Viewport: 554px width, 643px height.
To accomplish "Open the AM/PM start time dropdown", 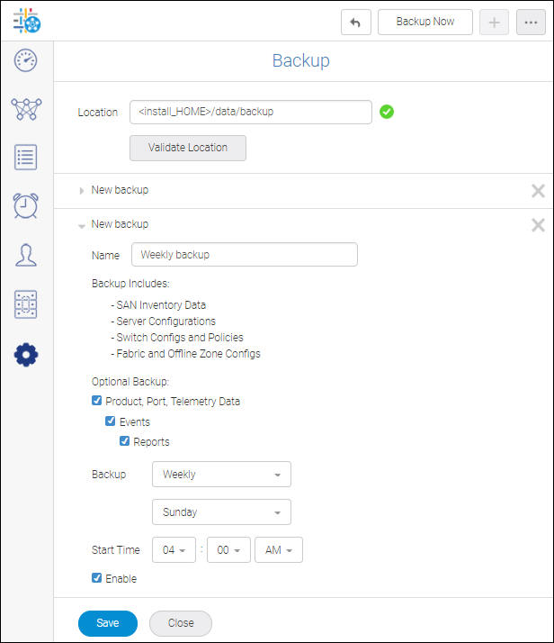I will pos(279,550).
